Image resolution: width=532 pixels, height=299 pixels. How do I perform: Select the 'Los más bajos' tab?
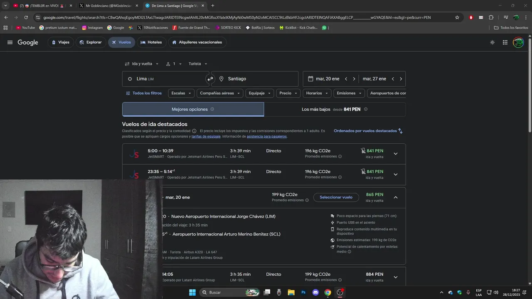coord(335,109)
